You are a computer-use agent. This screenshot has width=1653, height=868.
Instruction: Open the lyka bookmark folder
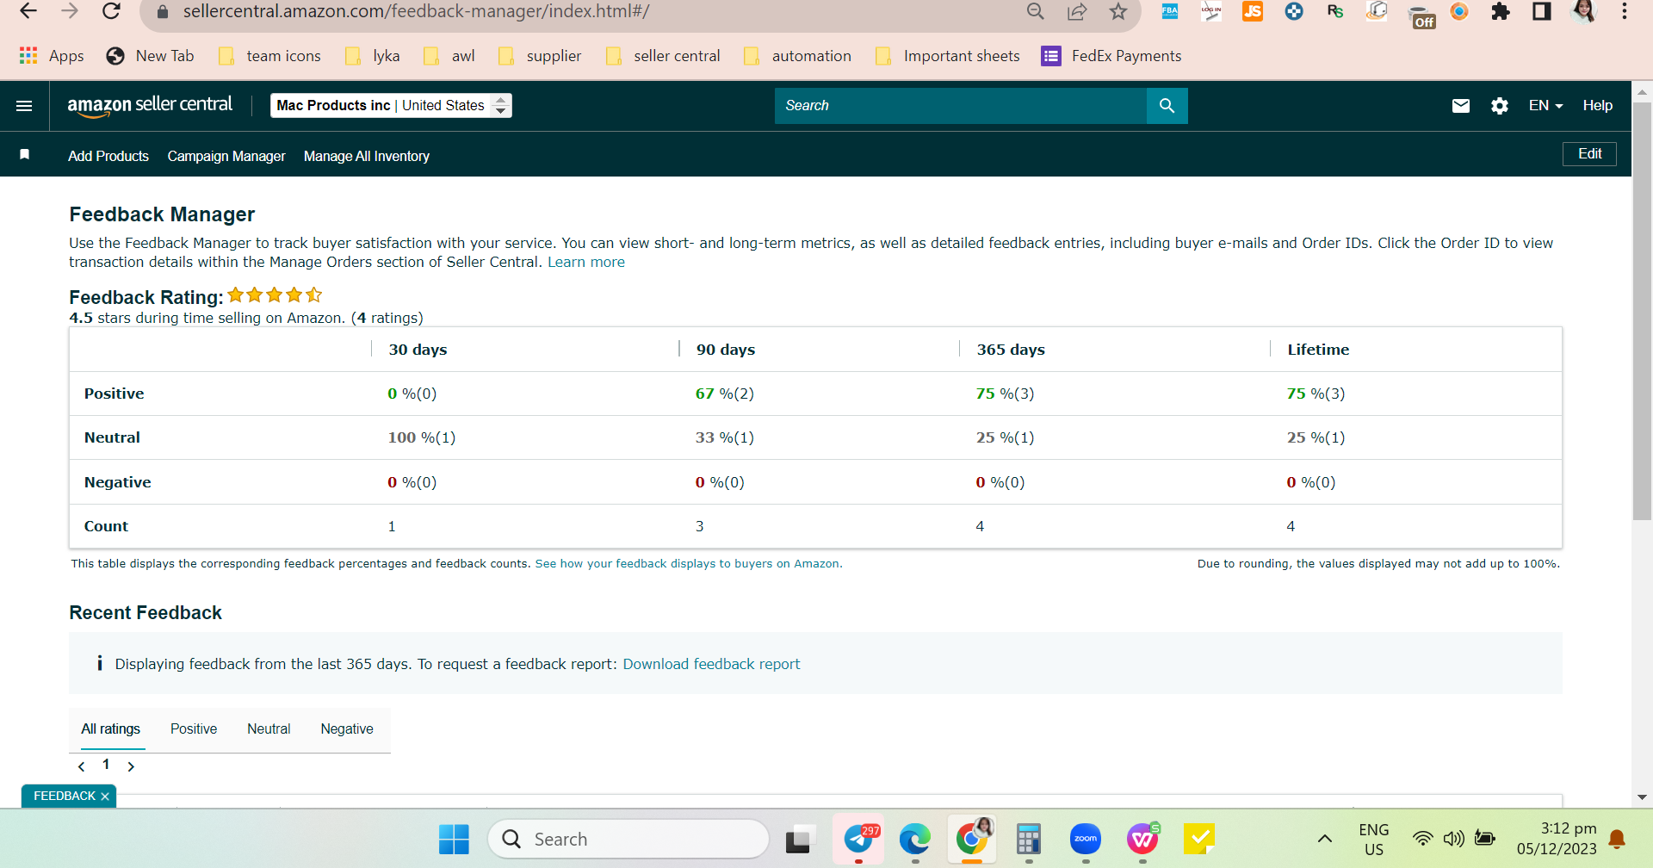372,56
